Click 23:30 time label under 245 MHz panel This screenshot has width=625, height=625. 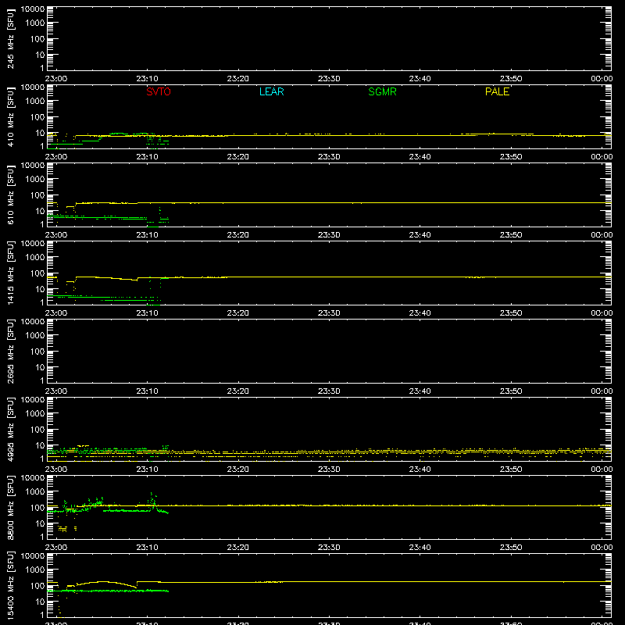click(x=329, y=79)
